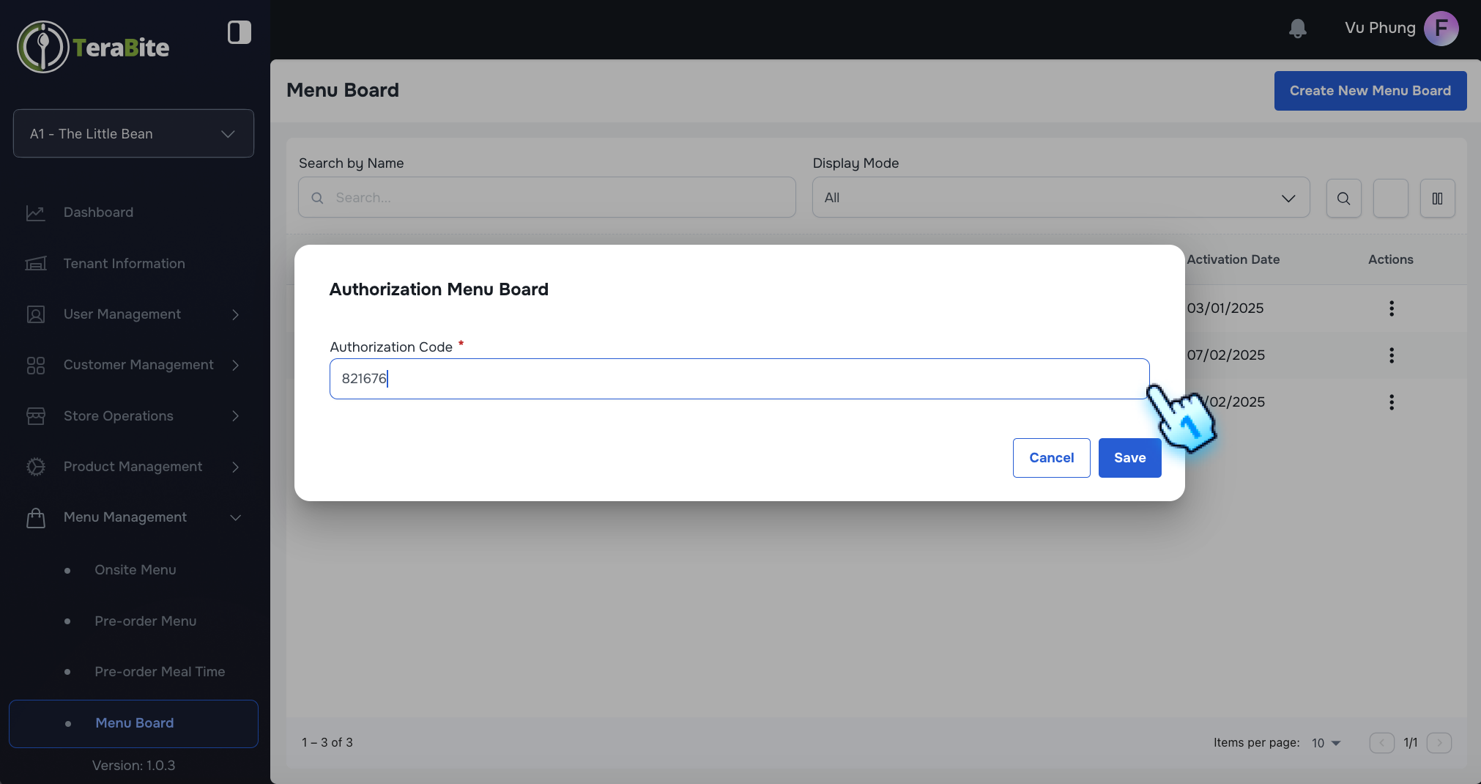Open Pre-order Meal Time from Menu Management
1481x784 pixels.
(x=159, y=671)
